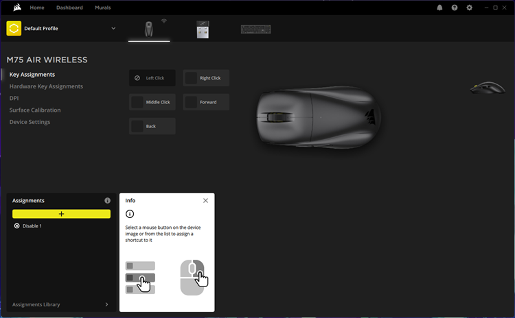Viewport: 515px width, 318px height.
Task: Open the Assignments info icon
Action: 107,201
